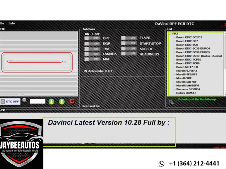
Task: Collapse the FIAT tree node
Action: [x=170, y=34]
